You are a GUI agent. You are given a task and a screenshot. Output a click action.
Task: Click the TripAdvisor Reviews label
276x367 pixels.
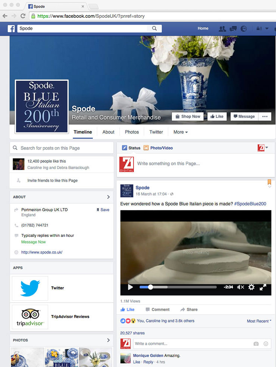click(x=70, y=316)
